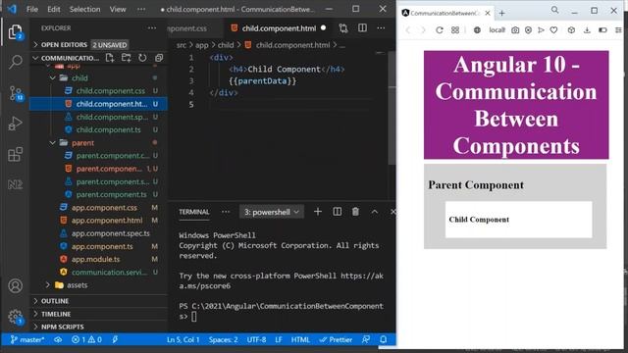
Task: Kill the terminal with the trash icon
Action: coord(355,212)
